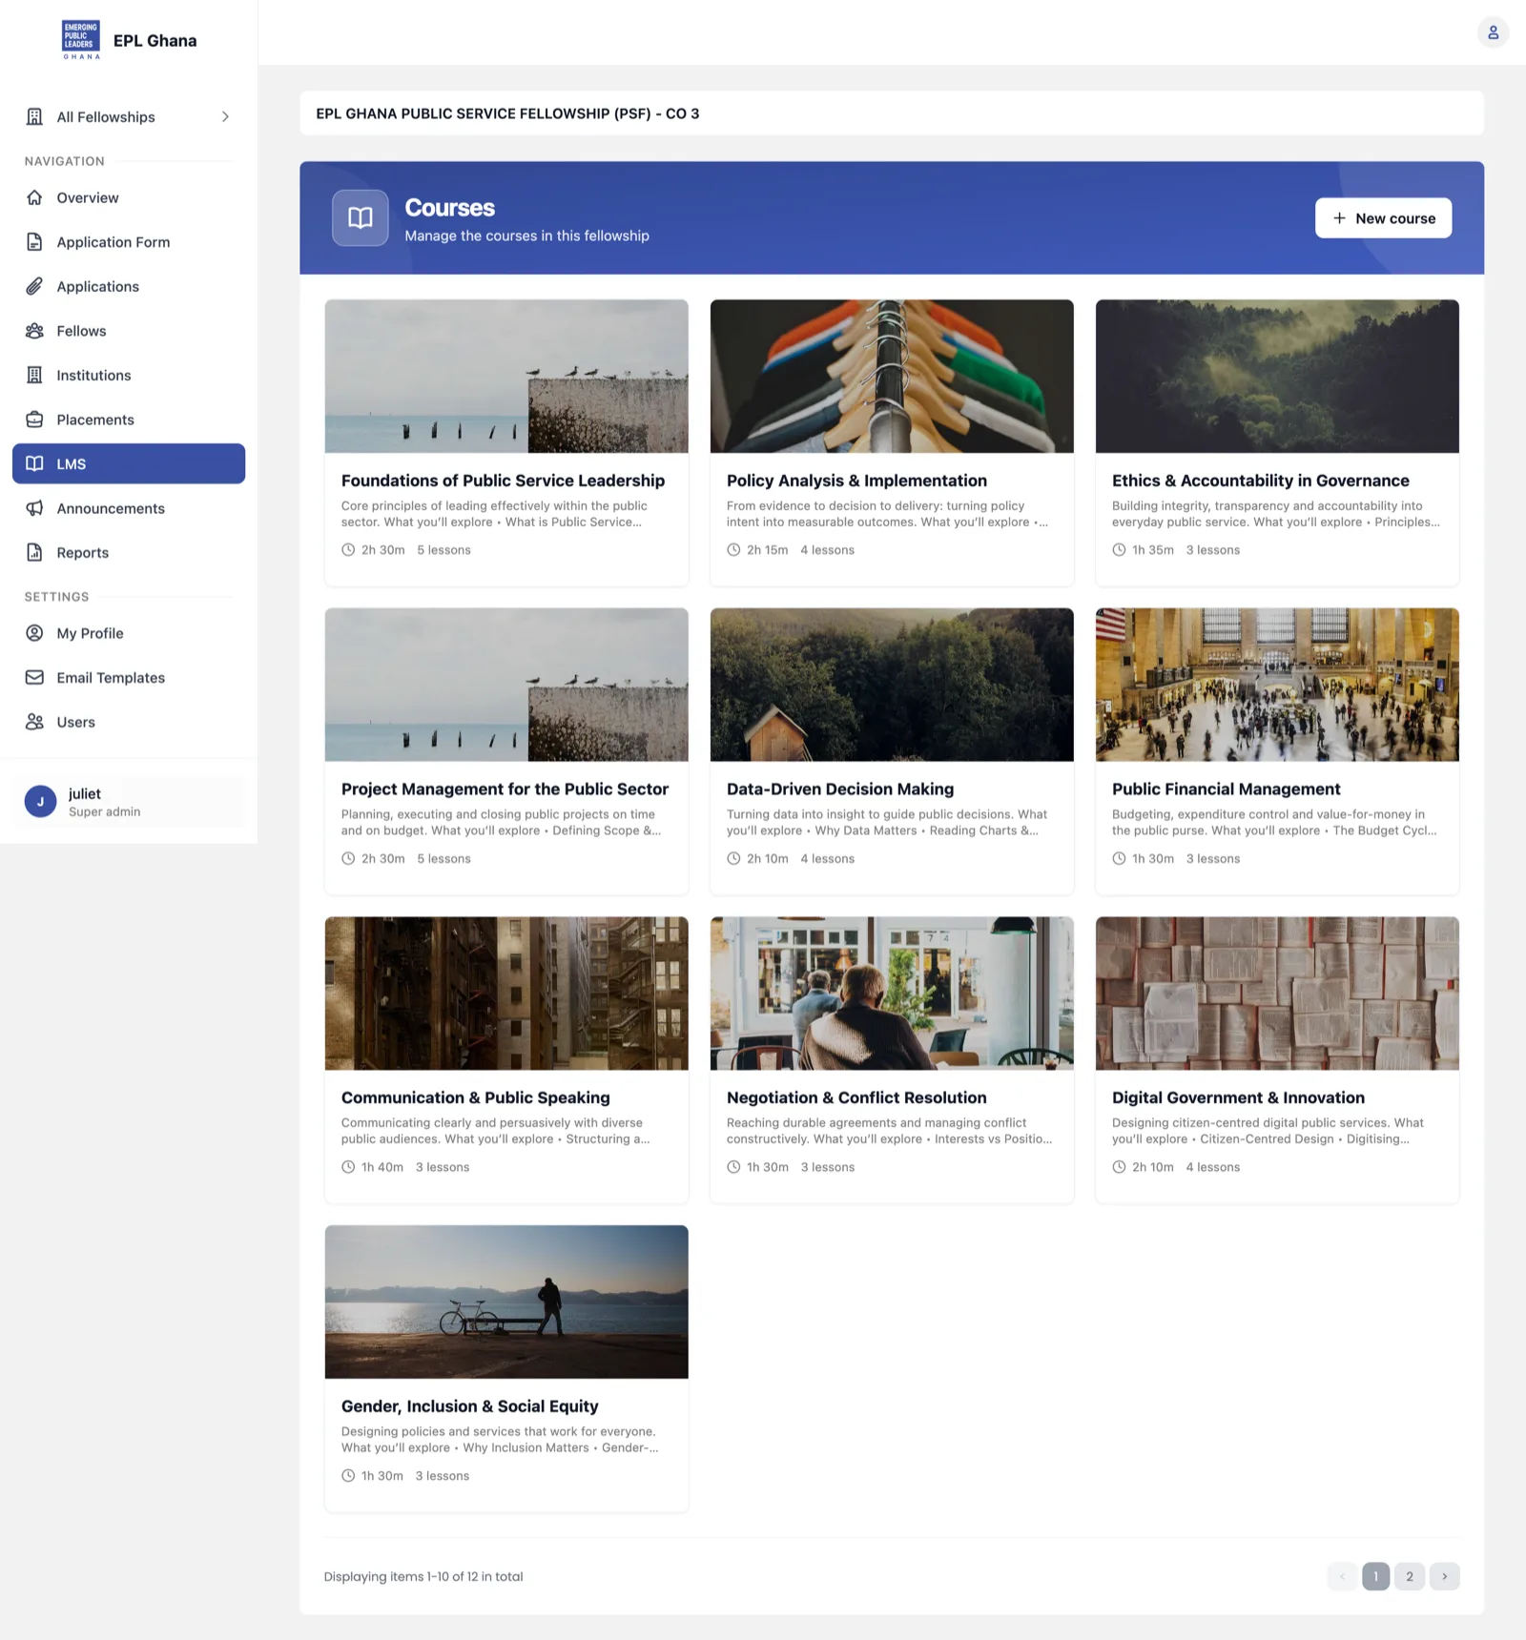
Task: Click the Overview home icon
Action: [34, 197]
